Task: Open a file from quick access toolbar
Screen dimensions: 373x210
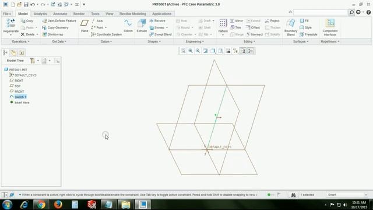Action: pyautogui.click(x=19, y=4)
